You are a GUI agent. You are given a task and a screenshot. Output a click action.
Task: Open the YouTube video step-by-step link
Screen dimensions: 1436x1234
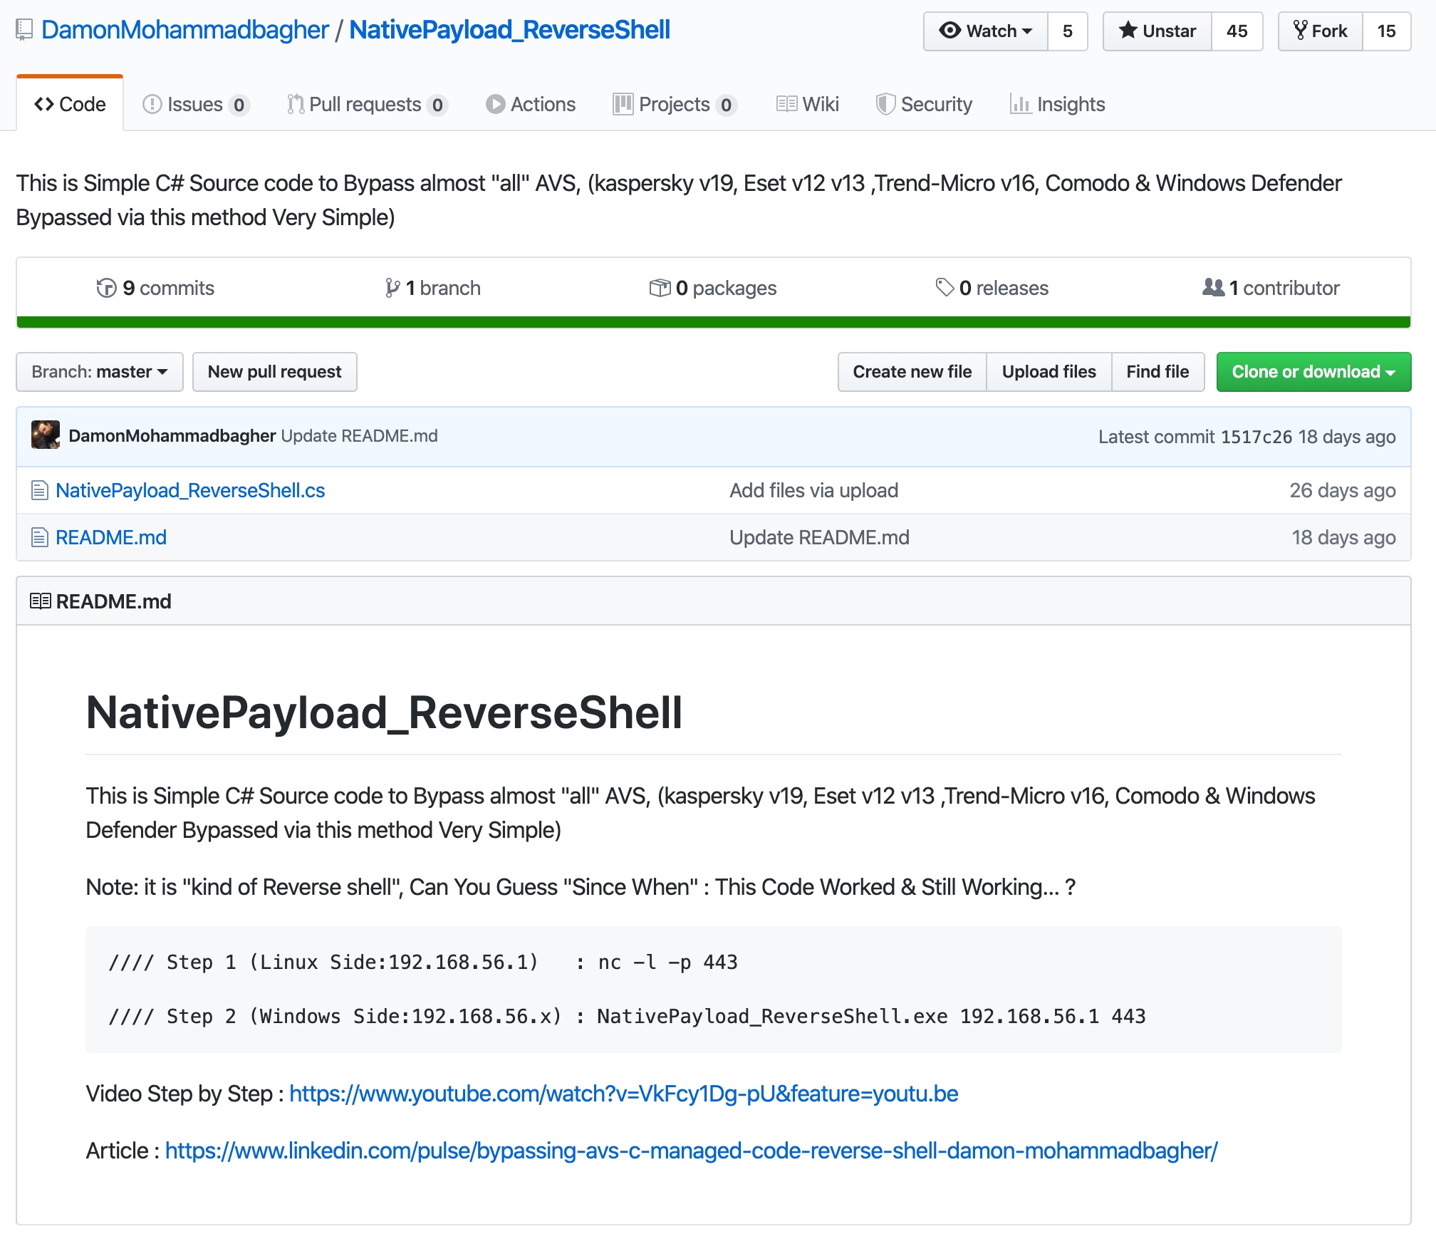click(623, 1094)
